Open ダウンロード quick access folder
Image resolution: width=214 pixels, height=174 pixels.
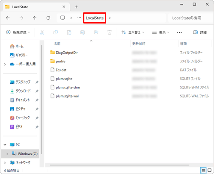point(20,91)
